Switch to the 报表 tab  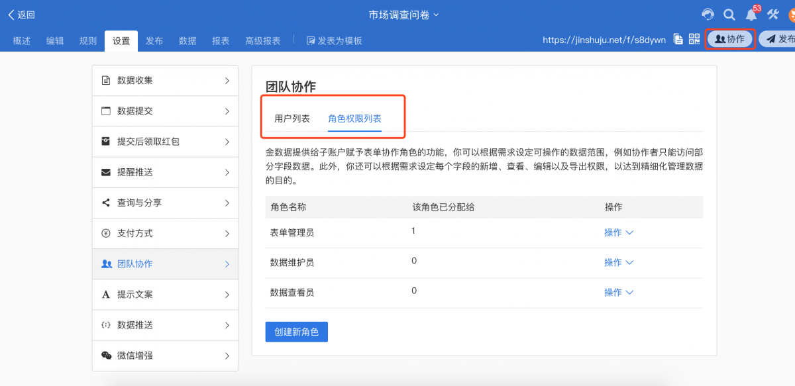[221, 40]
